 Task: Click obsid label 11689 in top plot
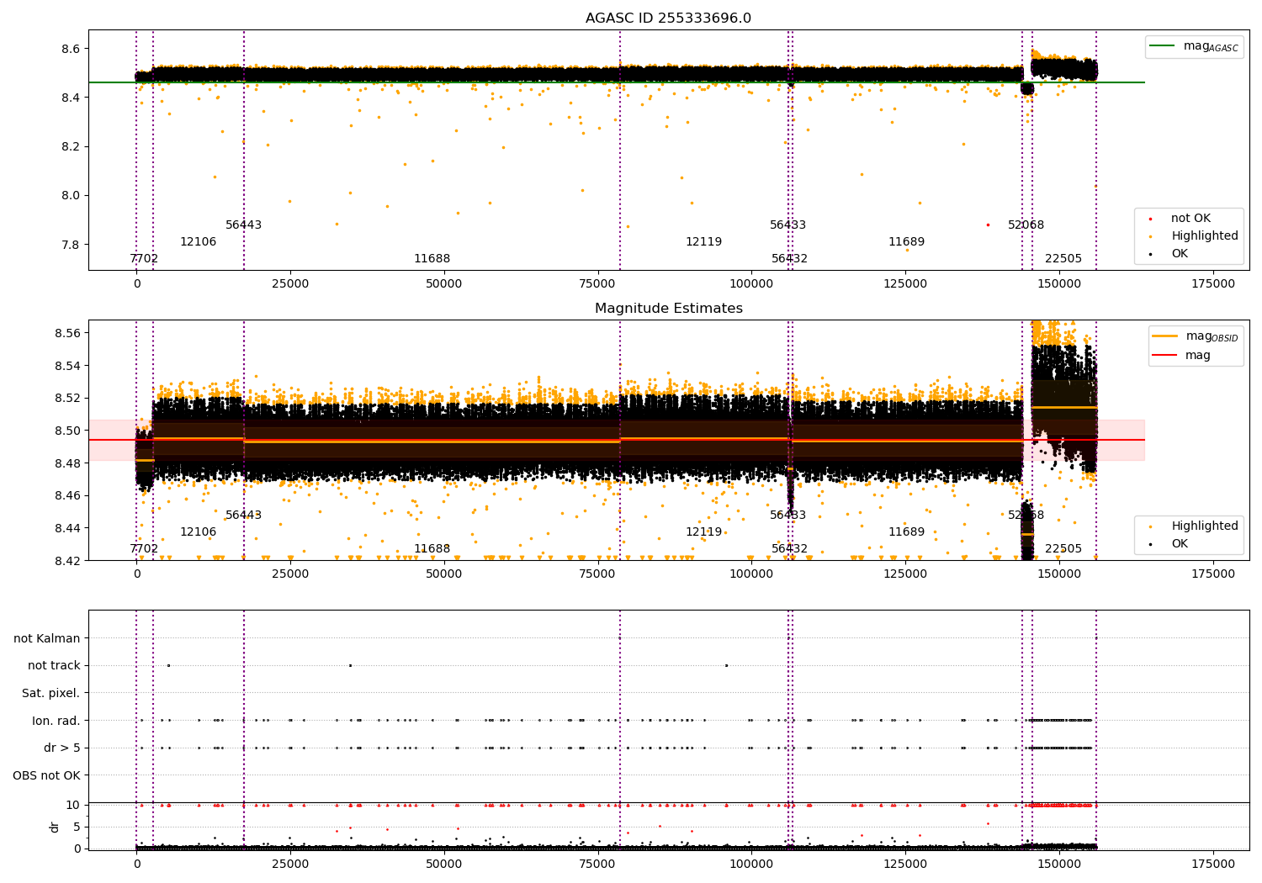click(906, 242)
